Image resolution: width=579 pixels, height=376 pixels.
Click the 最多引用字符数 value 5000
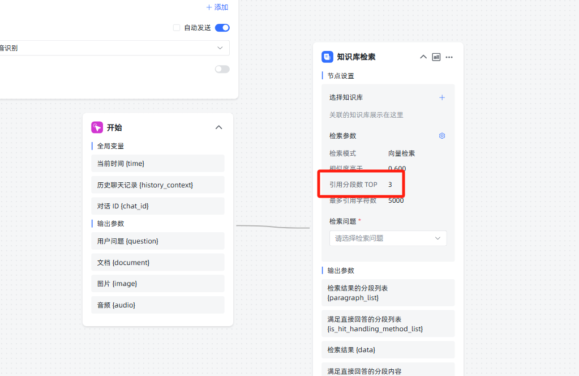396,200
